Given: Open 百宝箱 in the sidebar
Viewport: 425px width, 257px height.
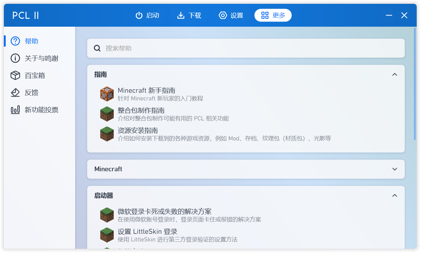Looking at the screenshot, I should point(40,75).
